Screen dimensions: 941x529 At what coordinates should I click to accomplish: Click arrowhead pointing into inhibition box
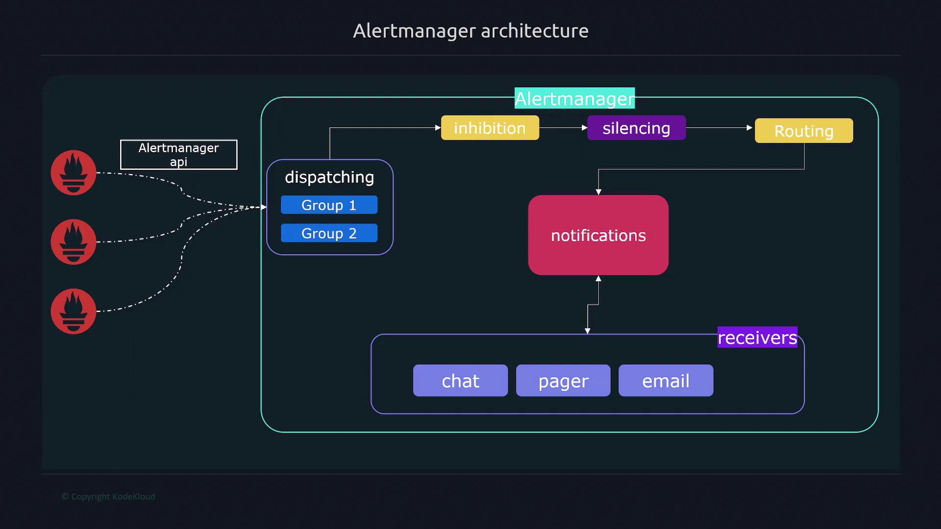(438, 128)
